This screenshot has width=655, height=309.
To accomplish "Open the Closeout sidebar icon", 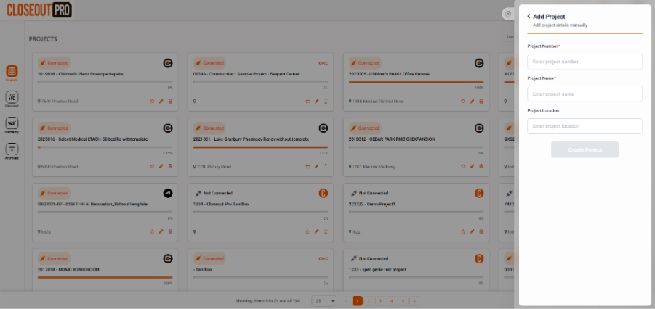I will pos(12,97).
